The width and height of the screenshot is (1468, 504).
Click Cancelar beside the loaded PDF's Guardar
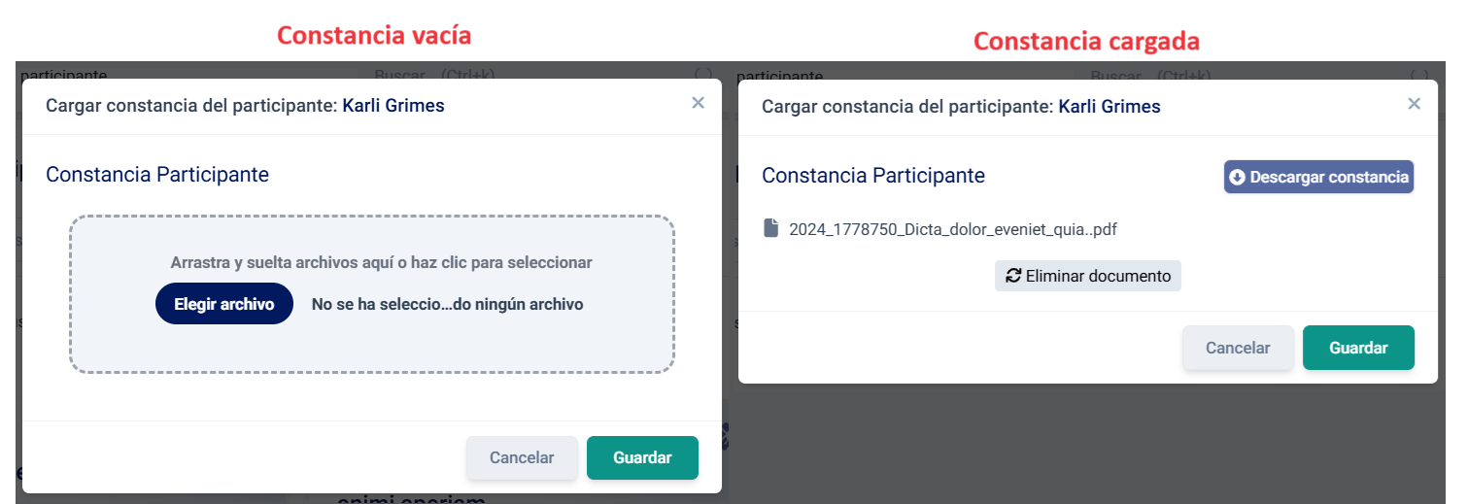click(x=1238, y=348)
